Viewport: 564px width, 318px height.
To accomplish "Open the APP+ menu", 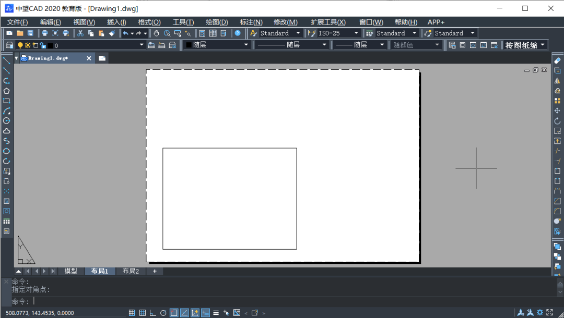I will coord(436,22).
